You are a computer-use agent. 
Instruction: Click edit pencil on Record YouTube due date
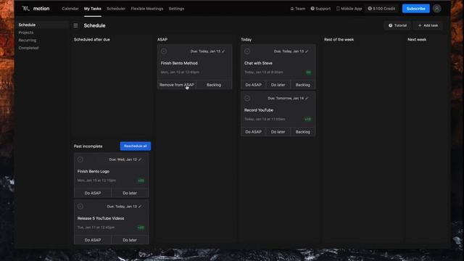click(x=307, y=99)
